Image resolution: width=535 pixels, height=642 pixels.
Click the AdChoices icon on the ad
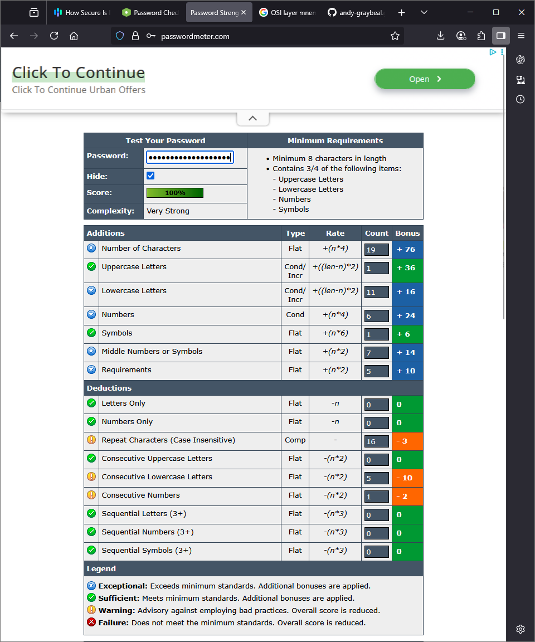493,52
